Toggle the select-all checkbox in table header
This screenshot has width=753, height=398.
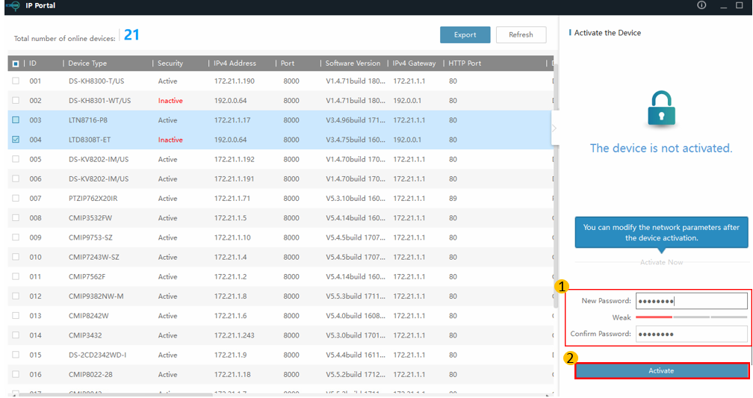(16, 63)
